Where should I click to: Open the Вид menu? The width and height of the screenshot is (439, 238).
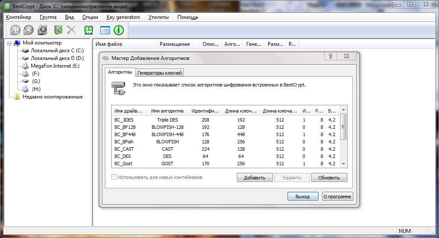pyautogui.click(x=69, y=17)
